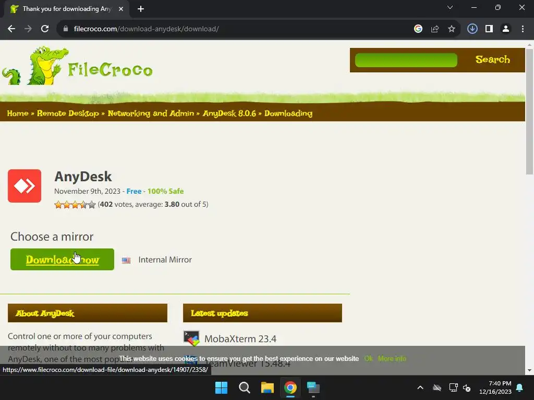Expand the hidden system tray icons chevron
Image resolution: width=534 pixels, height=400 pixels.
coord(420,387)
